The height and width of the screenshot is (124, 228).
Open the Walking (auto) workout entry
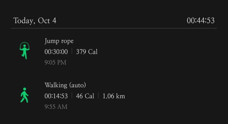114,95
